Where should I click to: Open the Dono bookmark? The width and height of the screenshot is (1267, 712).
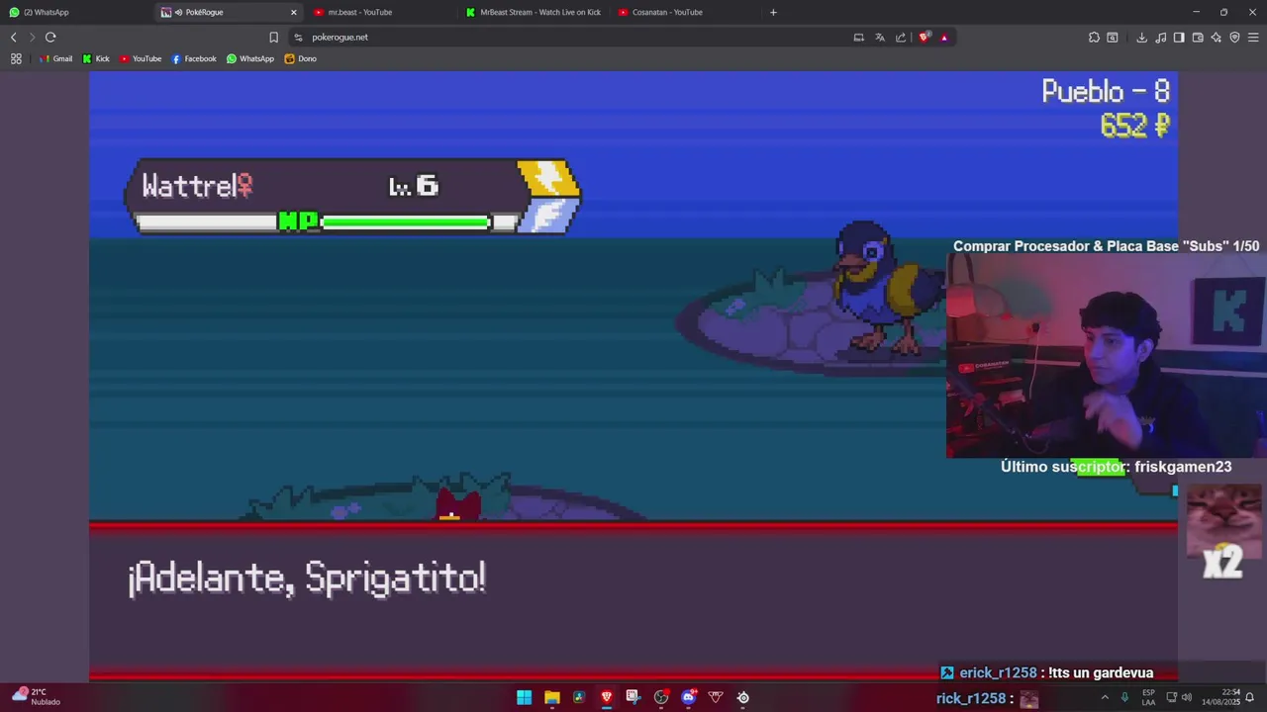click(301, 58)
